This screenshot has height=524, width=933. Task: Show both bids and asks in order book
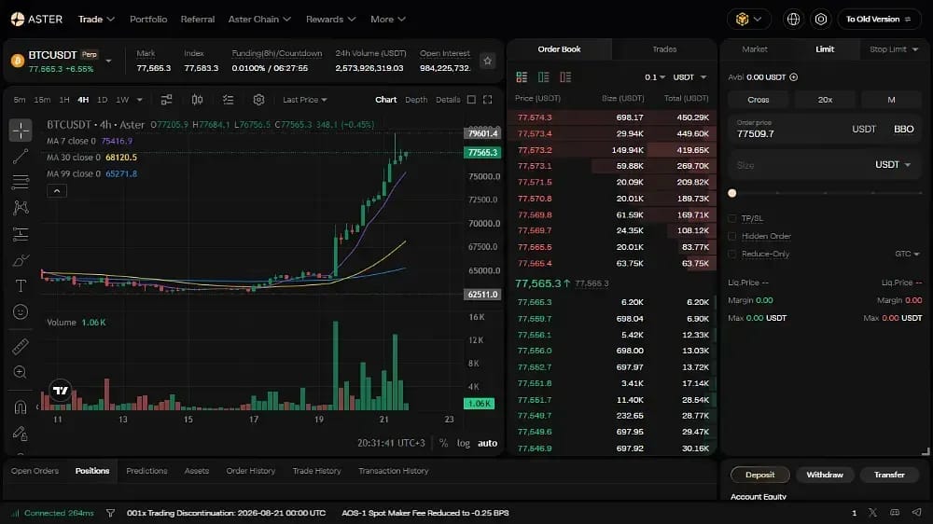522,77
